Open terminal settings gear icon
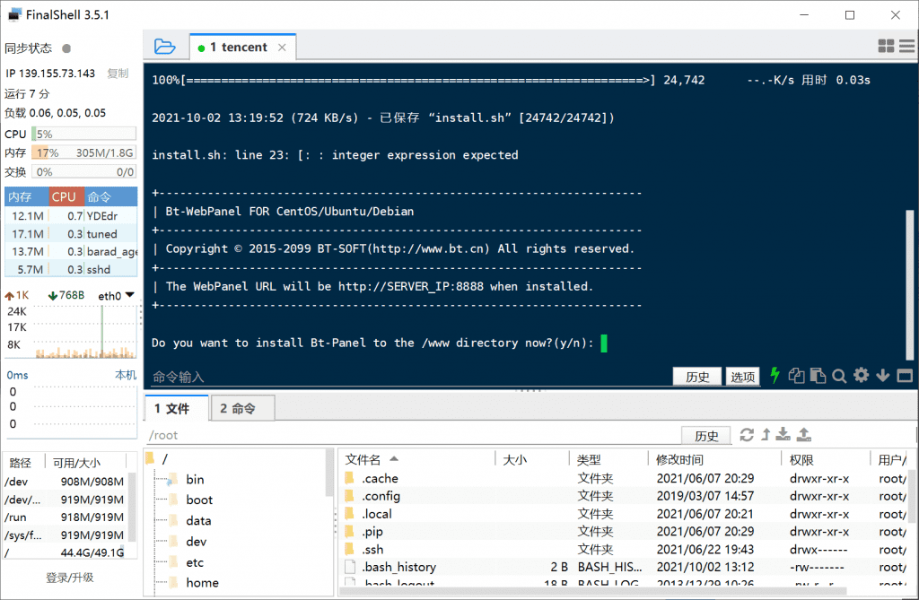Viewport: 919px width, 600px height. point(862,377)
